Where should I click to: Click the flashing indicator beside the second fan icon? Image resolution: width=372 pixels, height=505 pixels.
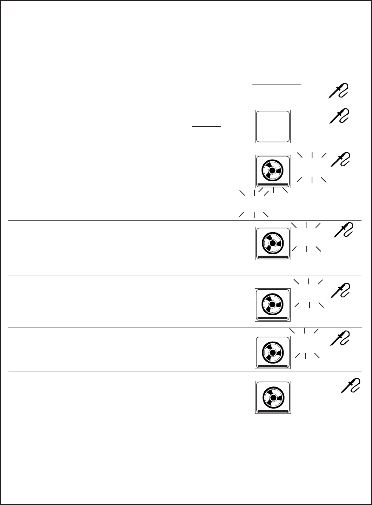pyautogui.click(x=306, y=236)
